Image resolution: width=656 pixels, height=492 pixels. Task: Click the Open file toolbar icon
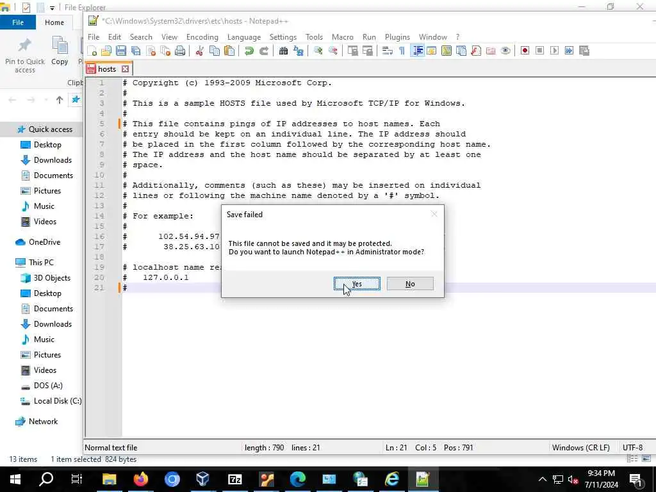point(106,51)
